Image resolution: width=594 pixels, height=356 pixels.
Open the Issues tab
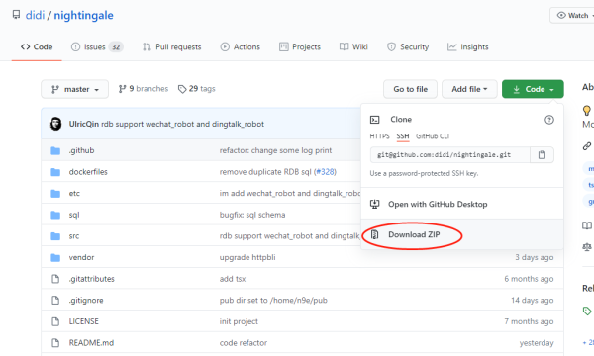pyautogui.click(x=97, y=46)
